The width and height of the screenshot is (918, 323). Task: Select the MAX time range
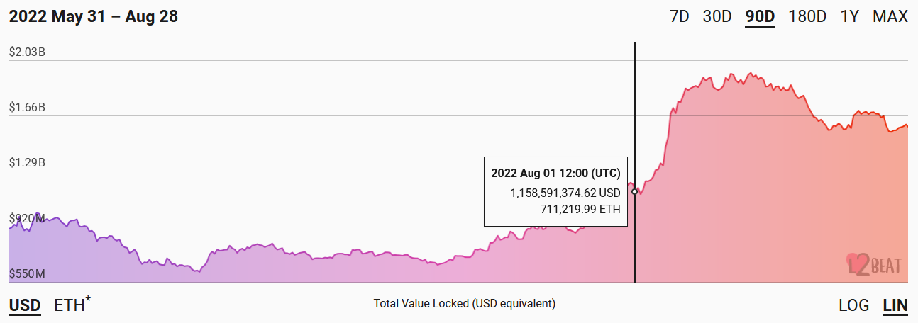click(890, 16)
